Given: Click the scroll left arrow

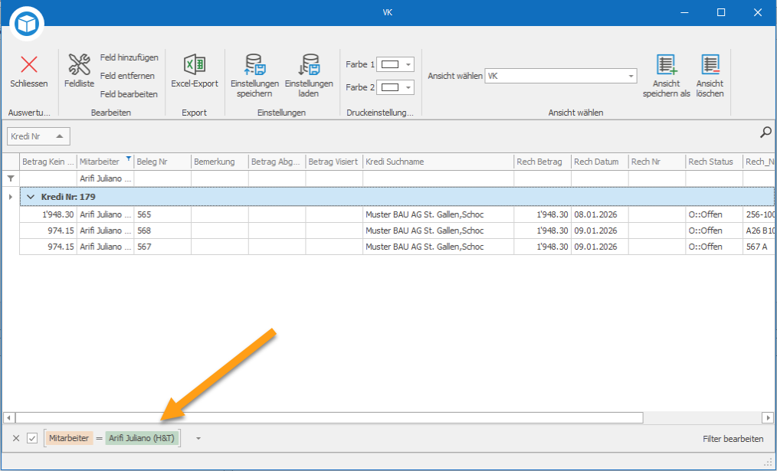Looking at the screenshot, I should (x=9, y=418).
